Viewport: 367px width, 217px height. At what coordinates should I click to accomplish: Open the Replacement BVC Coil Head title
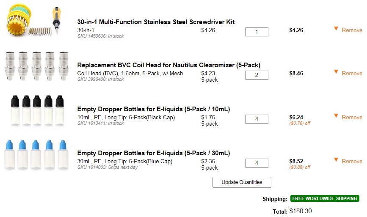click(168, 65)
